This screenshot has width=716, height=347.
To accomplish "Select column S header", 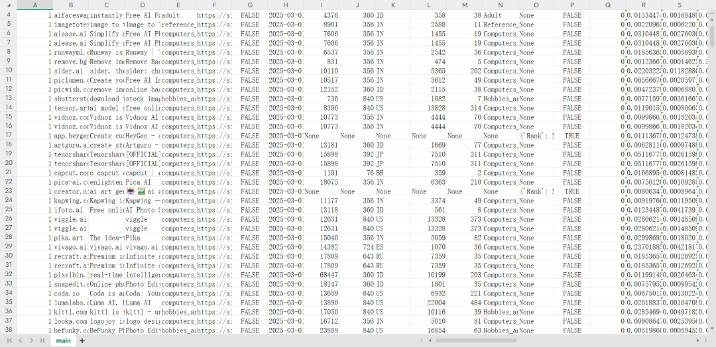I will (680, 5).
